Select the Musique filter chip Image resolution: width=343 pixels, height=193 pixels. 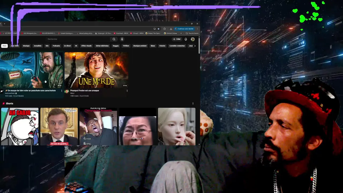(x=26, y=46)
